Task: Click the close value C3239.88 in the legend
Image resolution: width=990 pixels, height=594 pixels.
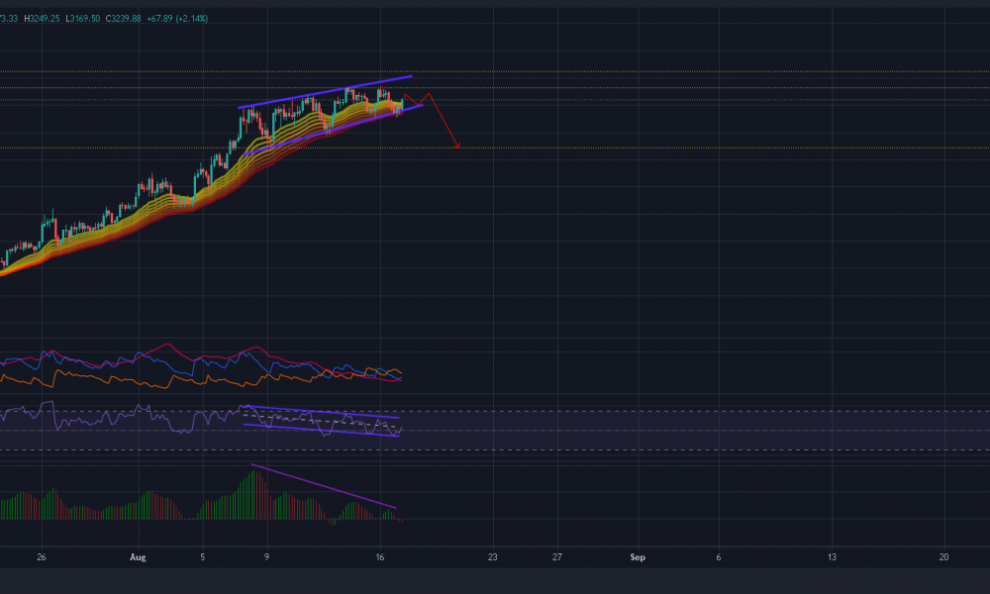Action: click(x=123, y=18)
